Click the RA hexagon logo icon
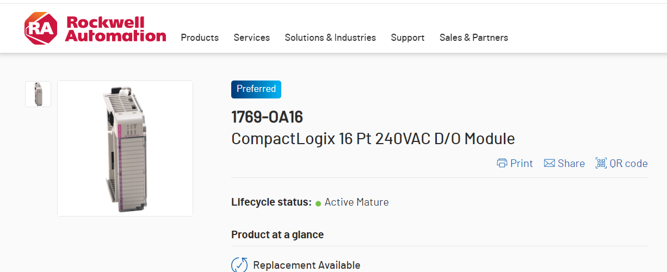 tap(40, 29)
